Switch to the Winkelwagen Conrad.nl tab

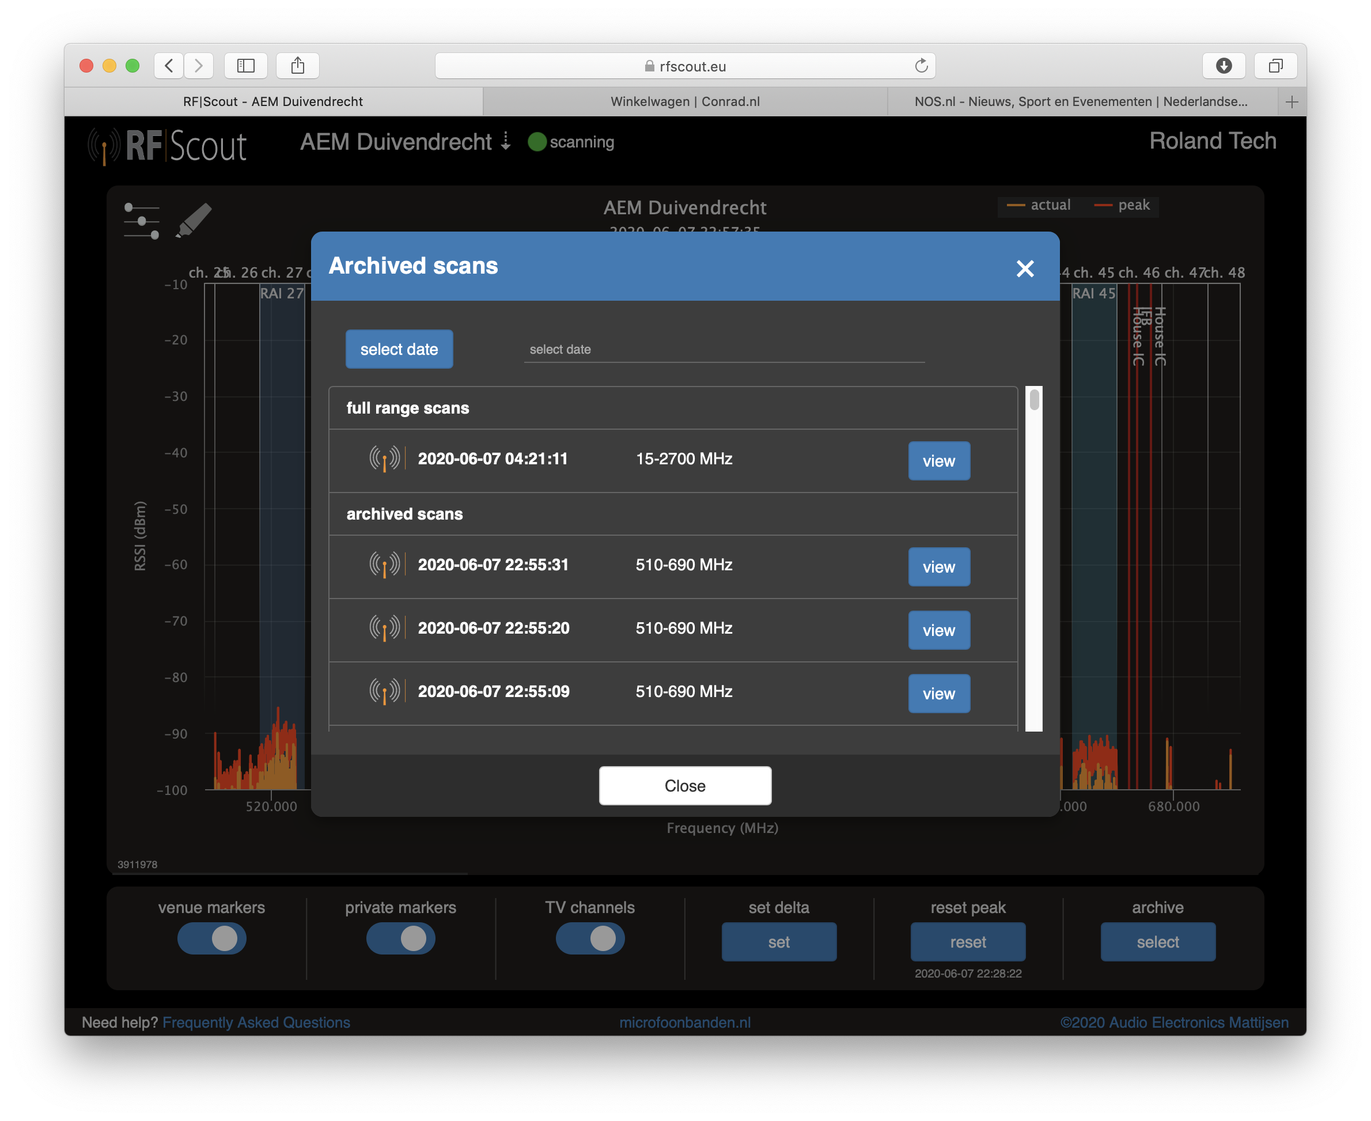pyautogui.click(x=685, y=101)
